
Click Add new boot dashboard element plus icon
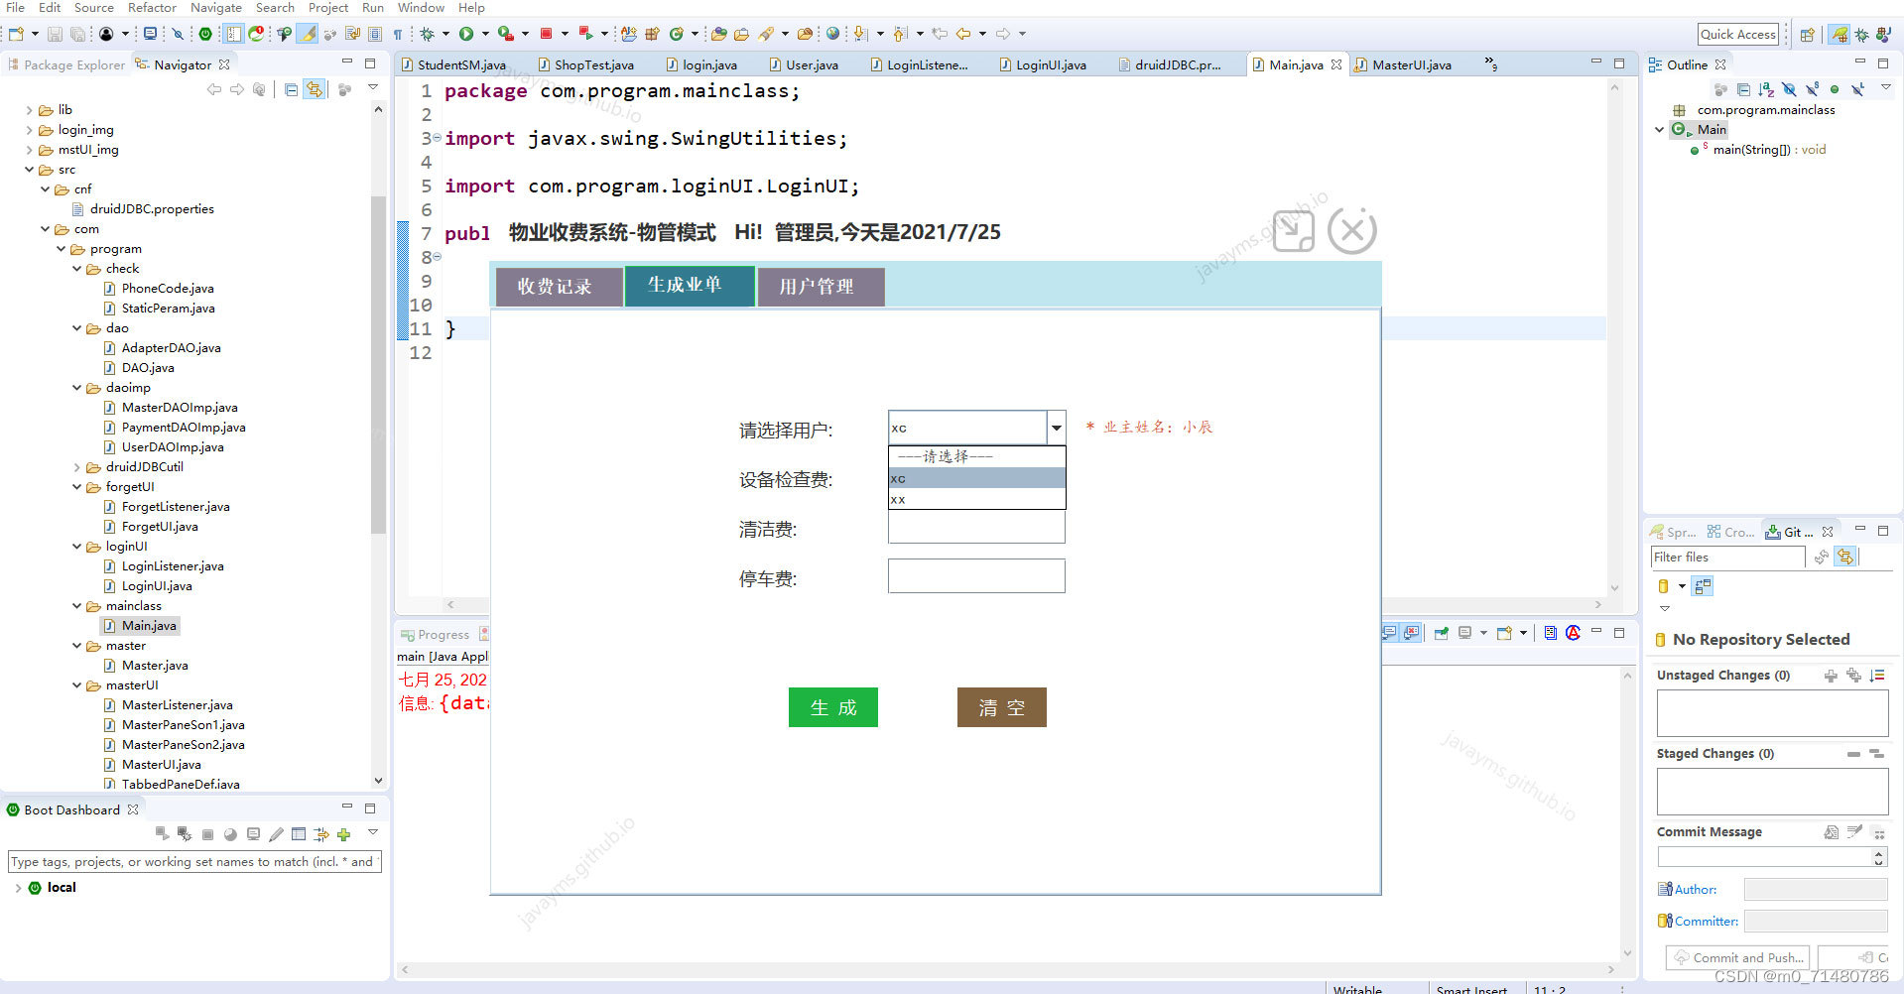tap(343, 834)
